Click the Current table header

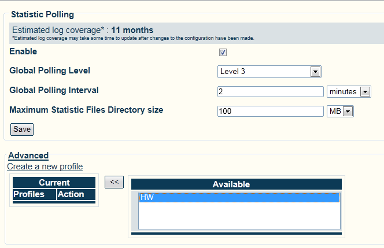[54, 183]
